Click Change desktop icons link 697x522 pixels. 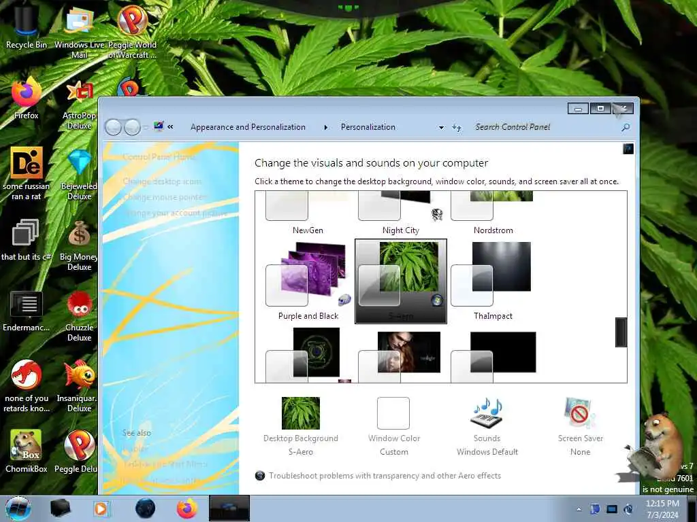(162, 181)
